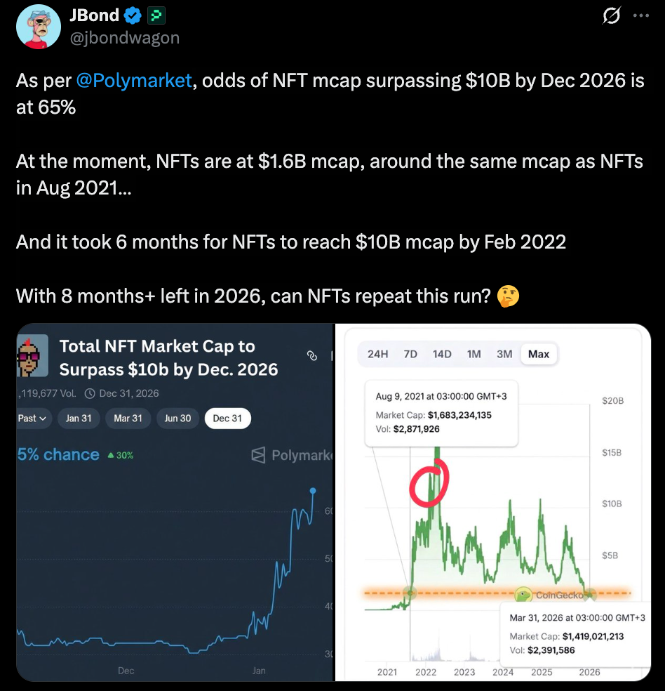Click the CryptoPunk market thumbnail
Viewport: 665px width, 691px height.
pyautogui.click(x=32, y=356)
